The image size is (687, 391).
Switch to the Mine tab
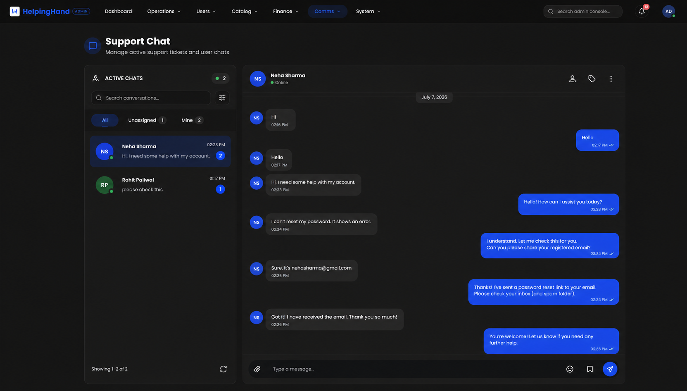tap(192, 120)
